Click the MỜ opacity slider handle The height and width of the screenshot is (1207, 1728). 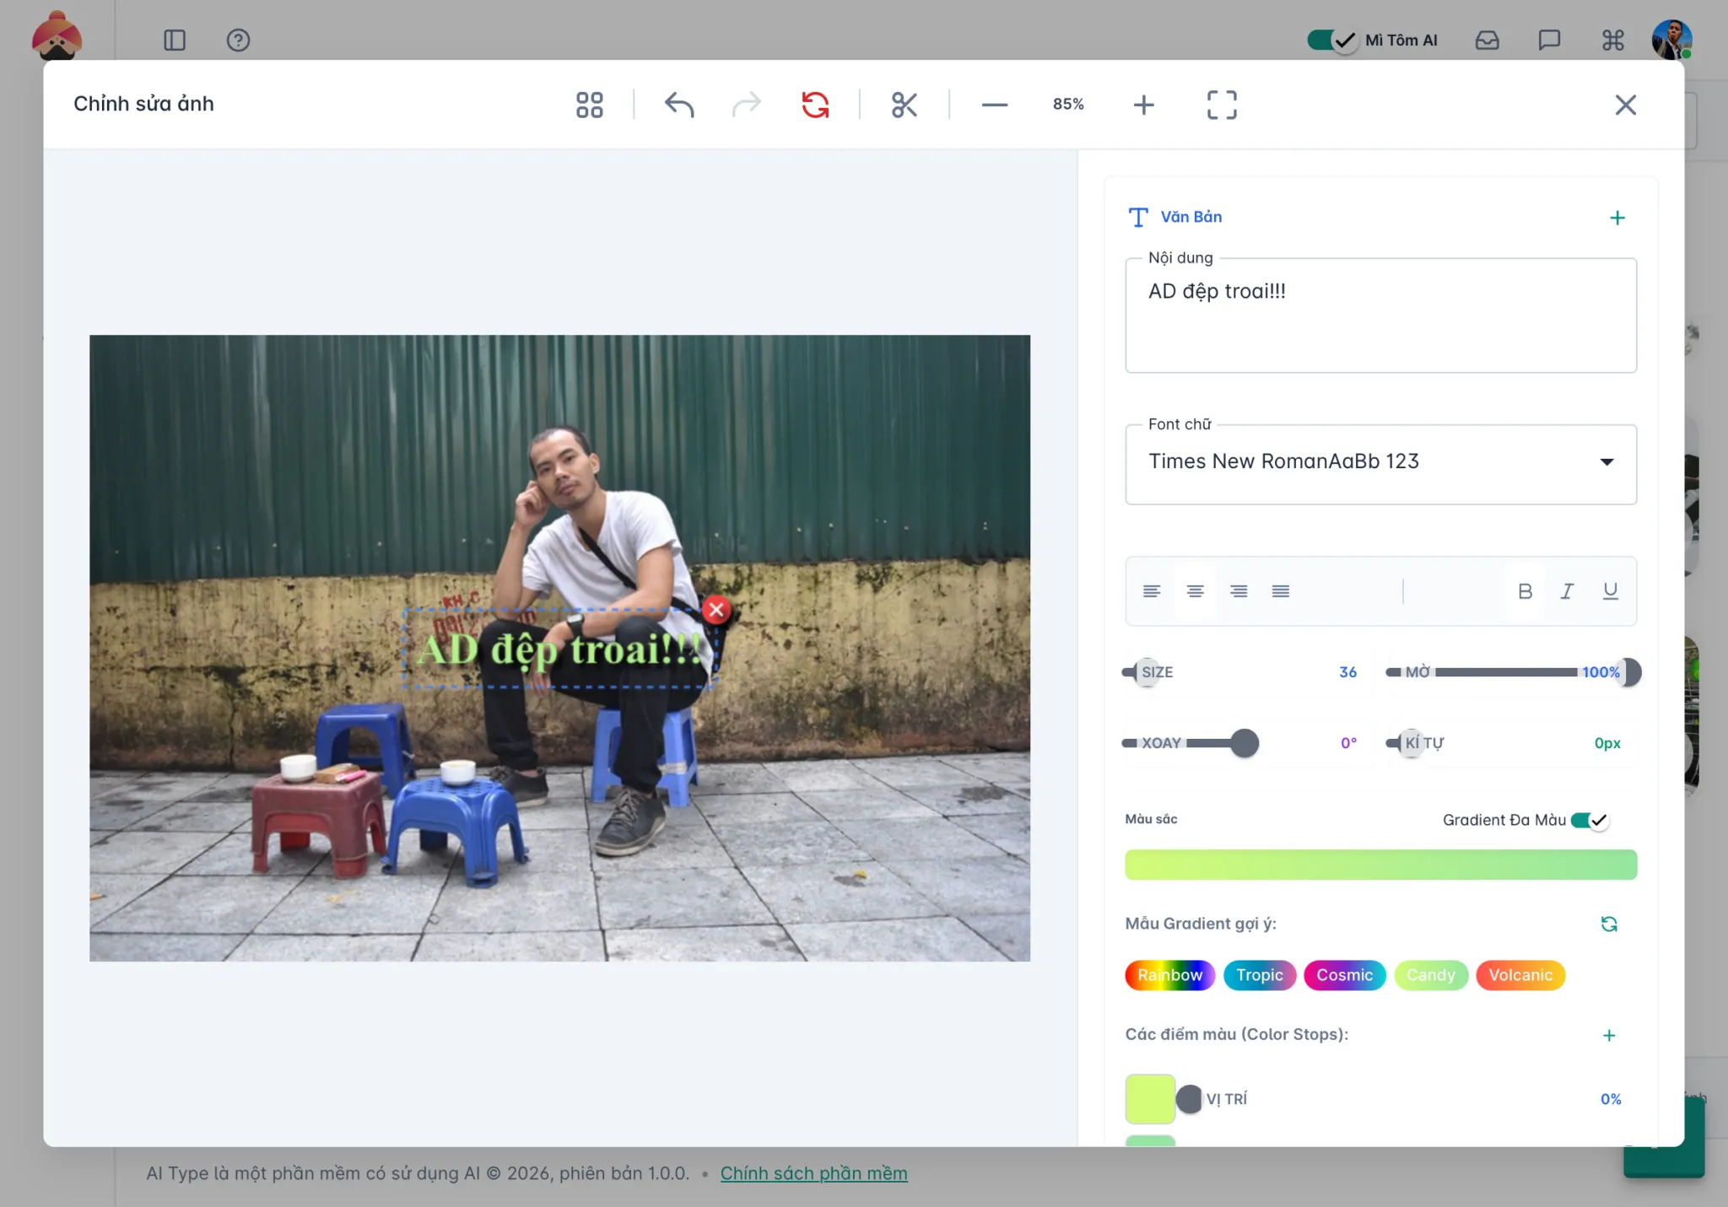pos(1629,672)
